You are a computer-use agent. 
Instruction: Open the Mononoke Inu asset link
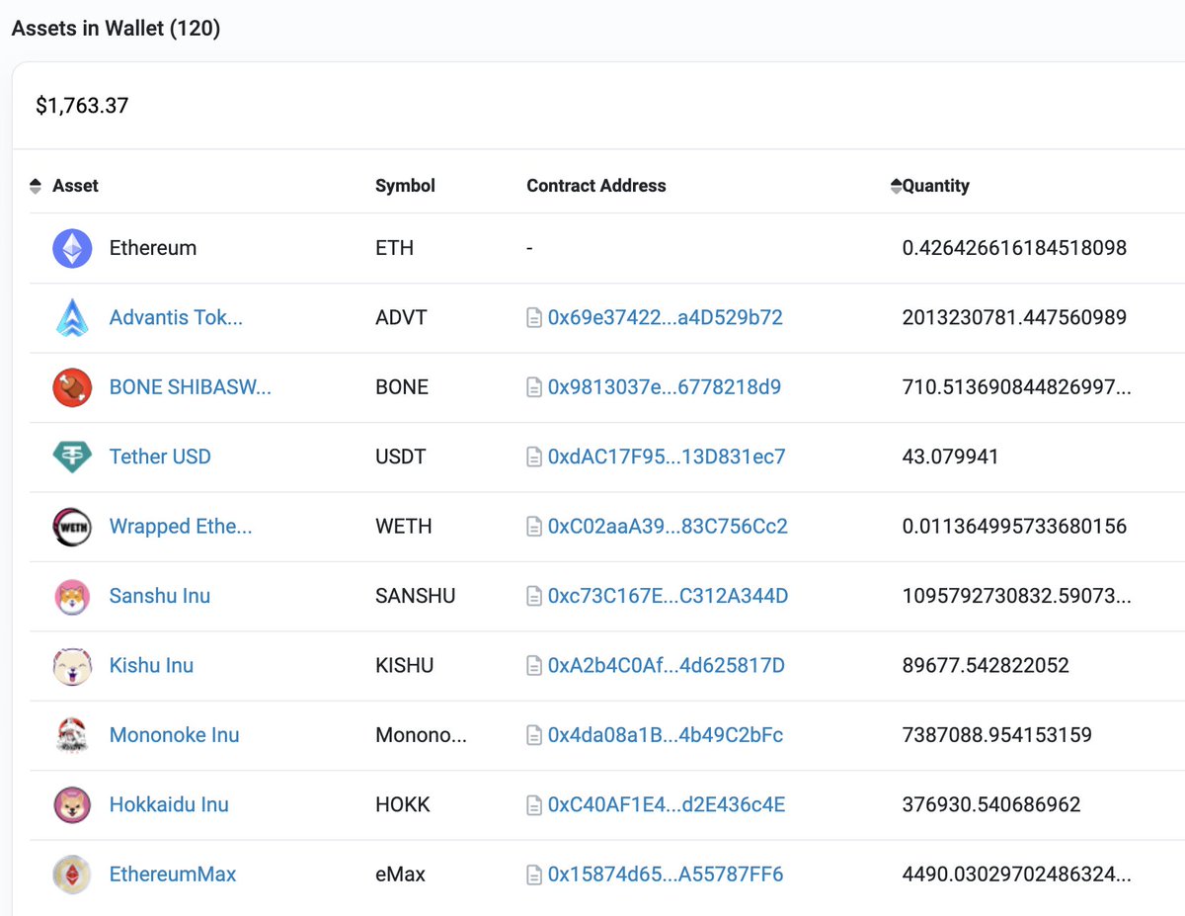pos(175,735)
